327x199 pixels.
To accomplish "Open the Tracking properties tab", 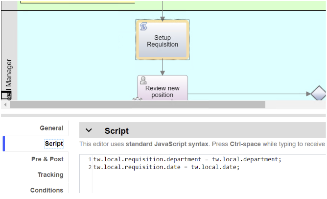I will (50, 174).
